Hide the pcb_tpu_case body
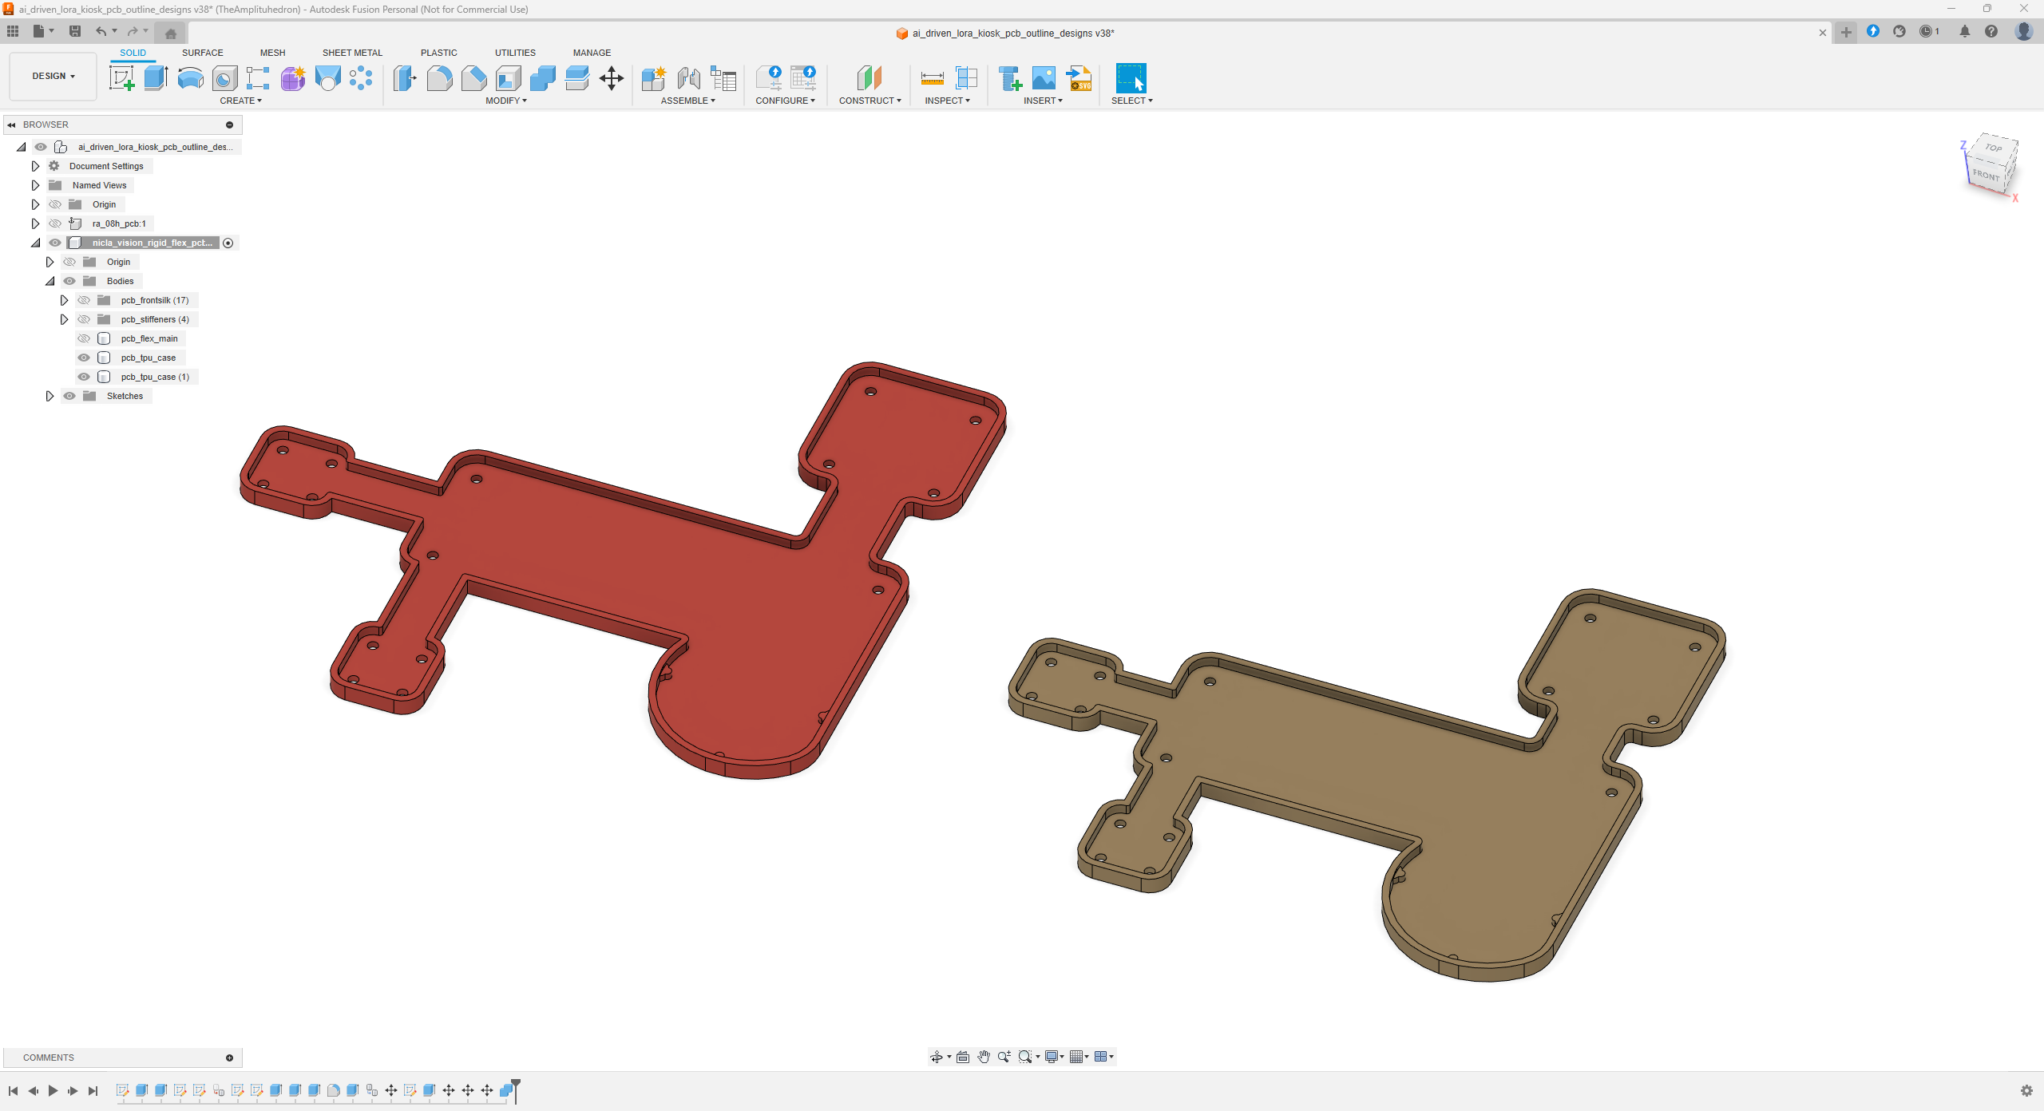 click(x=84, y=358)
